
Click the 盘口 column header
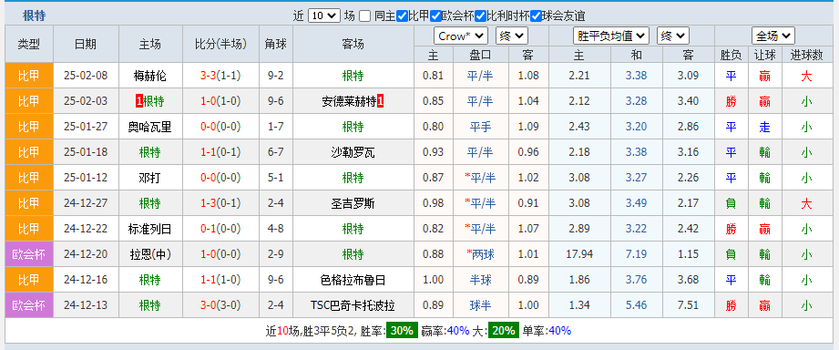click(x=480, y=55)
